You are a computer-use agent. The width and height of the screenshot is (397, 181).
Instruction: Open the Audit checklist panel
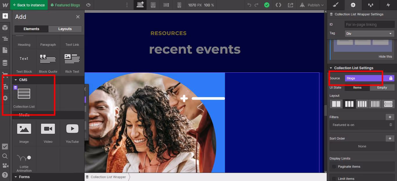5,147
